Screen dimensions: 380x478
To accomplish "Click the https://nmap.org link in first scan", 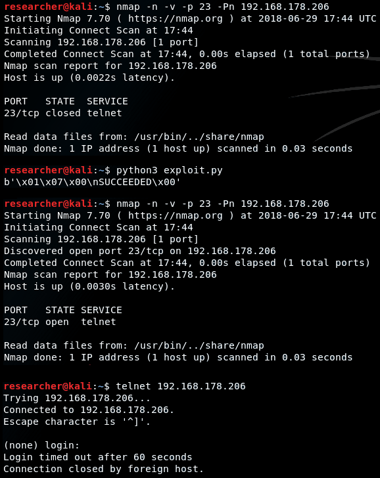I will pyautogui.click(x=175, y=18).
